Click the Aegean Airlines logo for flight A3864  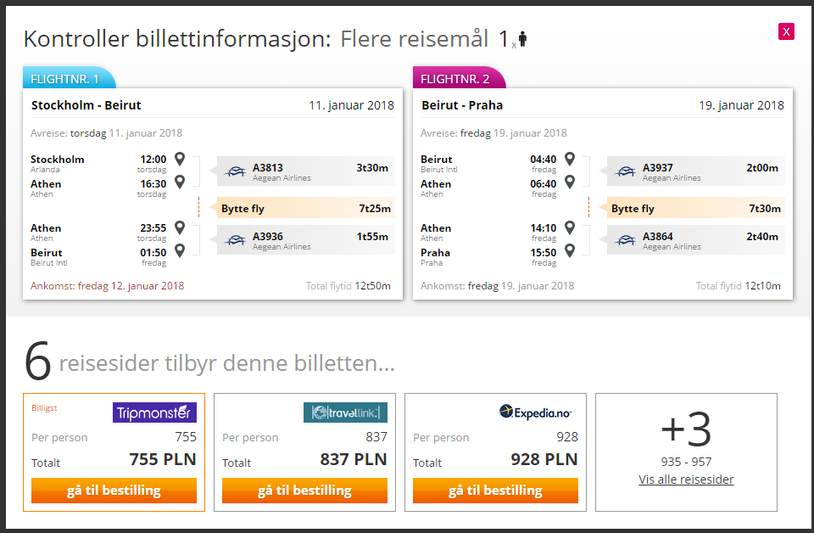click(x=625, y=239)
